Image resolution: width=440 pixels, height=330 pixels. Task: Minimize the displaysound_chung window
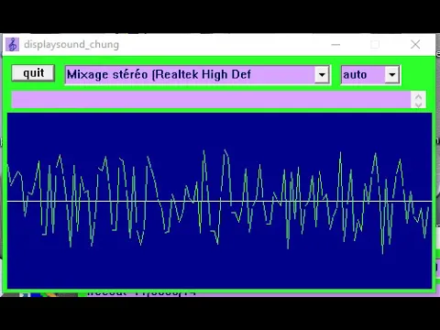pyautogui.click(x=335, y=45)
